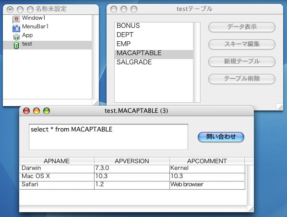Click the table list vertical scrollbar
Viewport: 287px width, 217px height.
pos(197,62)
